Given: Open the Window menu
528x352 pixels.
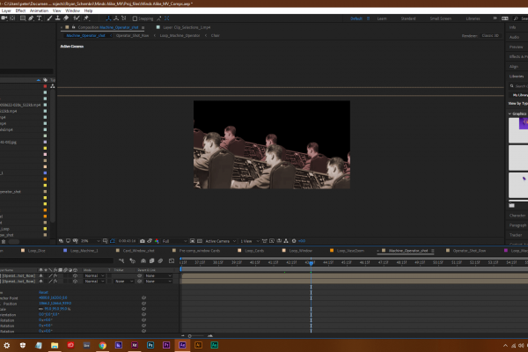Looking at the screenshot, I should click(72, 11).
